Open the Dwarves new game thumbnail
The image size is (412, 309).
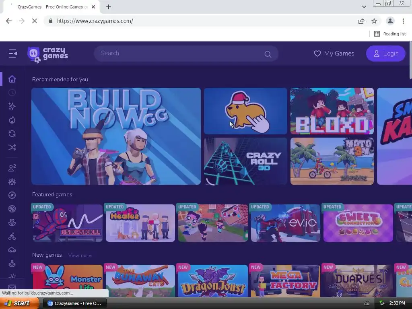click(x=358, y=280)
